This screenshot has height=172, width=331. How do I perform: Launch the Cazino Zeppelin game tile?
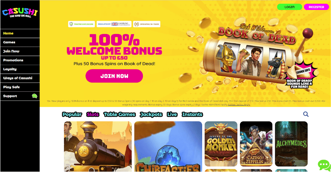coord(256,144)
